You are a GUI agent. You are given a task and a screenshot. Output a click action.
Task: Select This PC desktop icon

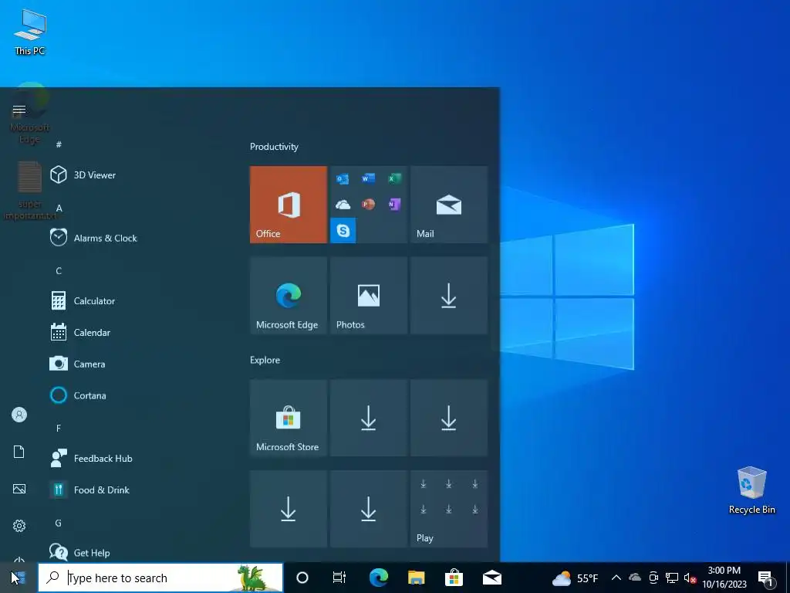click(30, 32)
